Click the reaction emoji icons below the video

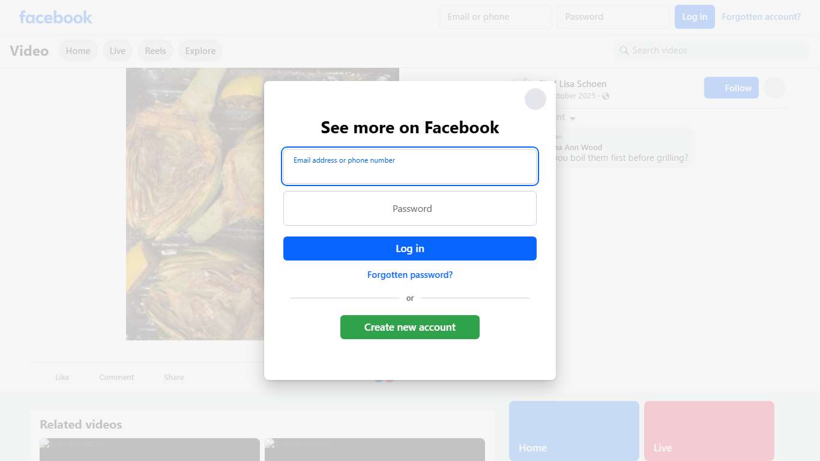pyautogui.click(x=384, y=378)
